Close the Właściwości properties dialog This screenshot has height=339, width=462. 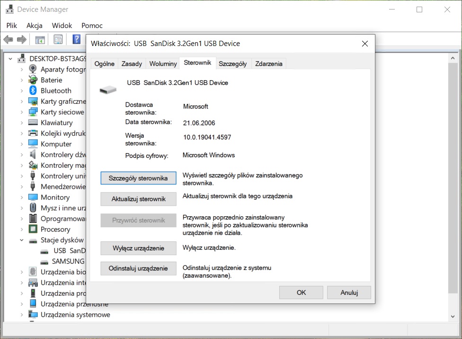(365, 44)
